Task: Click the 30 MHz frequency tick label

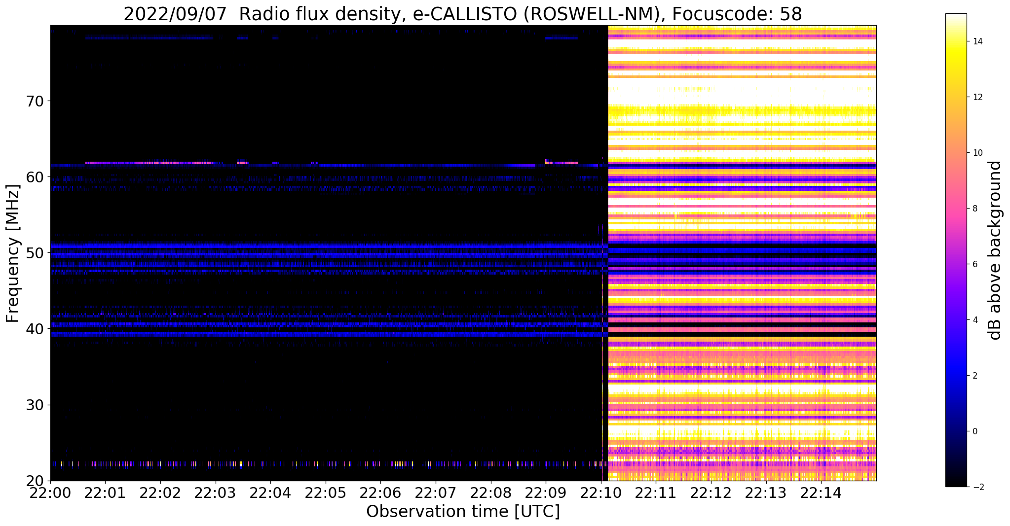Action: [35, 405]
